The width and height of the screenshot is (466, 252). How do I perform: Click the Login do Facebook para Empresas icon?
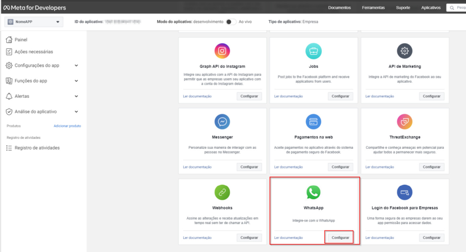[405, 193]
